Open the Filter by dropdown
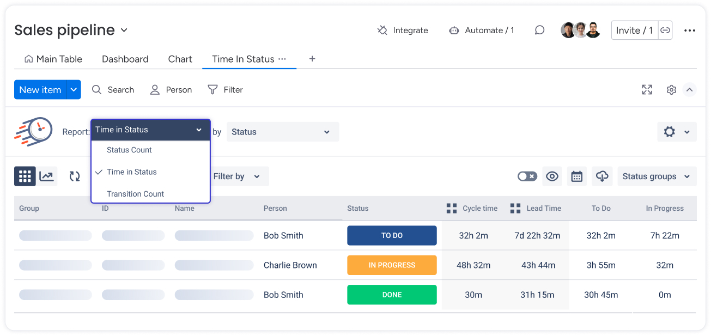711x336 pixels. click(236, 176)
